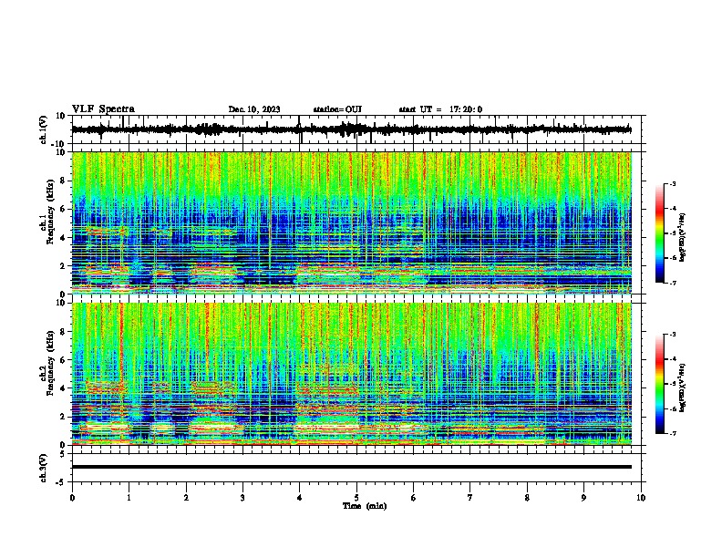The image size is (722, 558).
Task: Click the "Time (min)" x-axis label
Action: pyautogui.click(x=365, y=506)
